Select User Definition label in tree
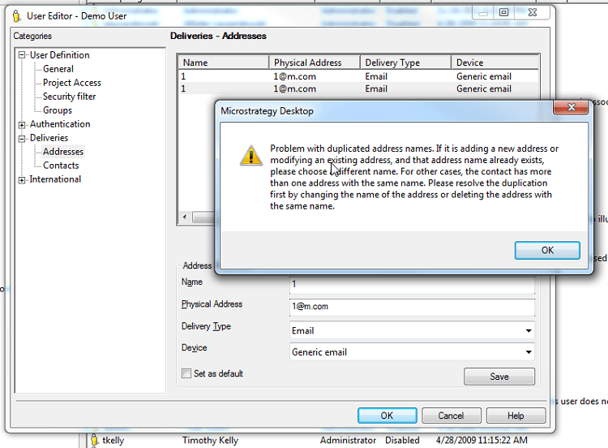608x448 pixels. click(x=60, y=55)
